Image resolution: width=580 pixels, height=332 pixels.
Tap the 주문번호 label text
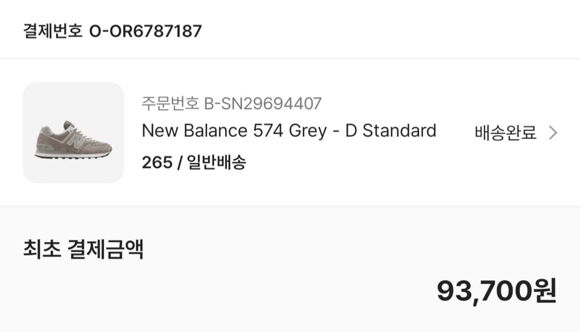click(x=171, y=104)
